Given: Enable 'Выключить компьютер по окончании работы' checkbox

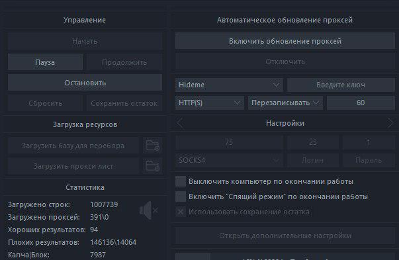Looking at the screenshot, I should pos(181,181).
